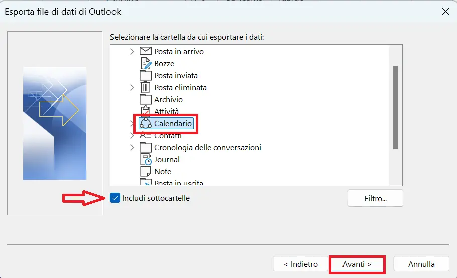Go back with the Indietro button
This screenshot has height=278, width=457.
(x=300, y=264)
